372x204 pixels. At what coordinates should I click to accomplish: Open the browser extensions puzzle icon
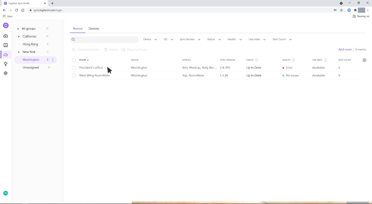point(355,10)
